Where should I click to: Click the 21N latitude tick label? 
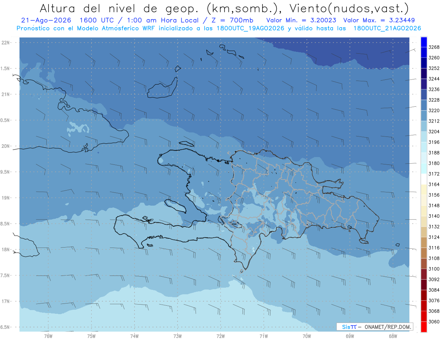coord(6,95)
